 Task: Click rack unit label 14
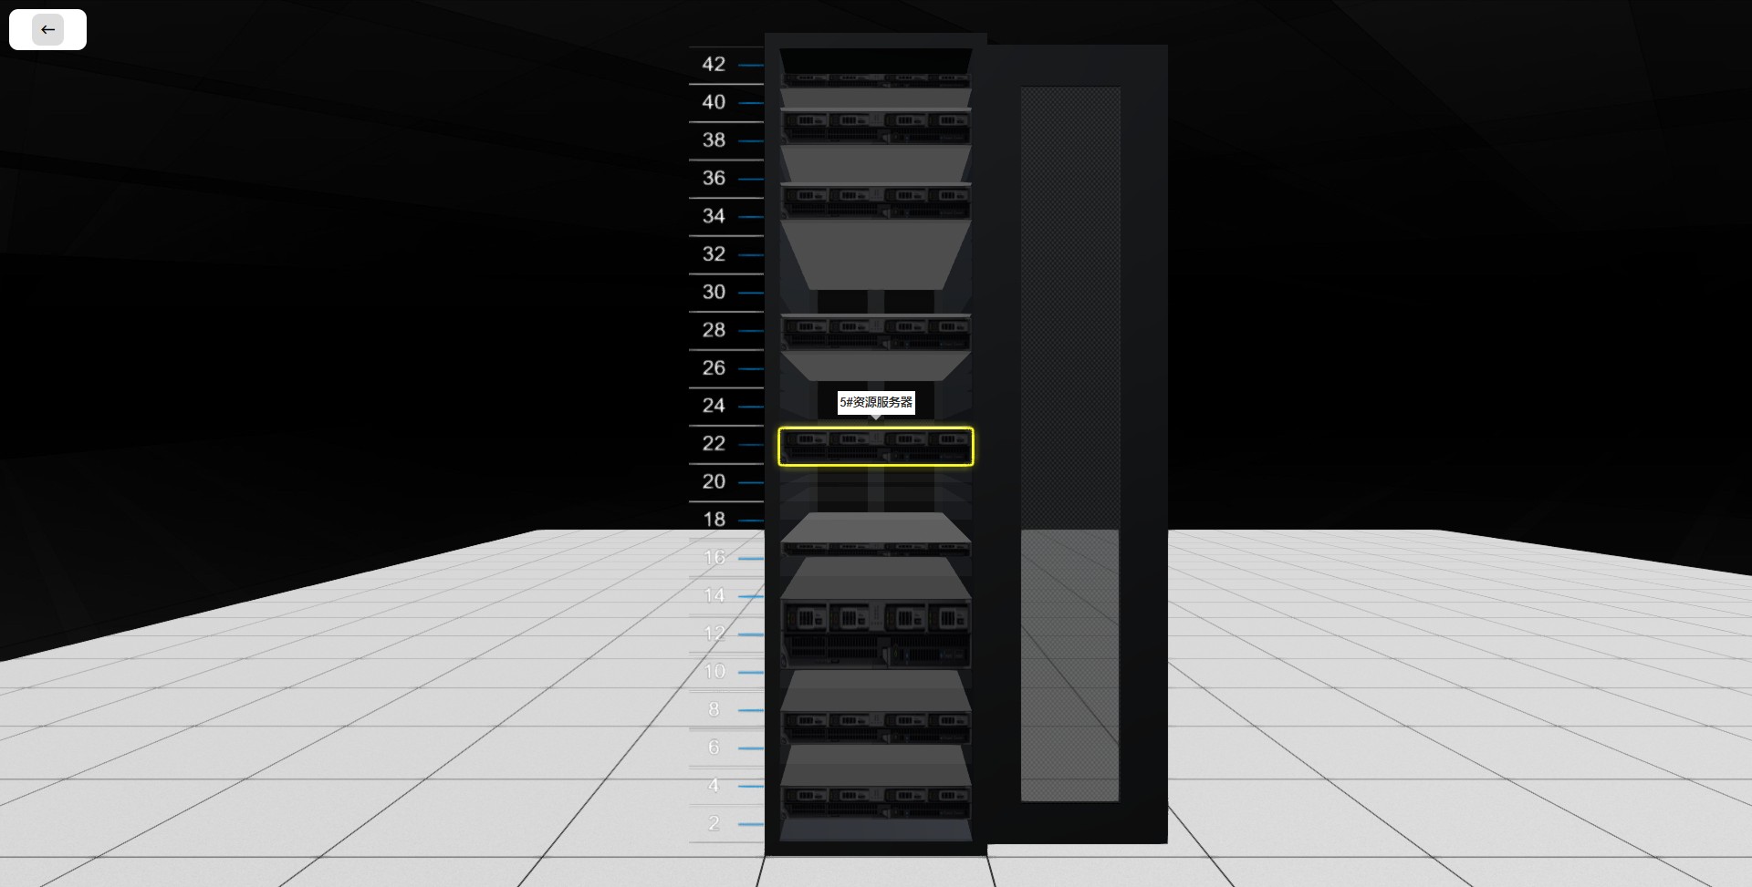714,595
